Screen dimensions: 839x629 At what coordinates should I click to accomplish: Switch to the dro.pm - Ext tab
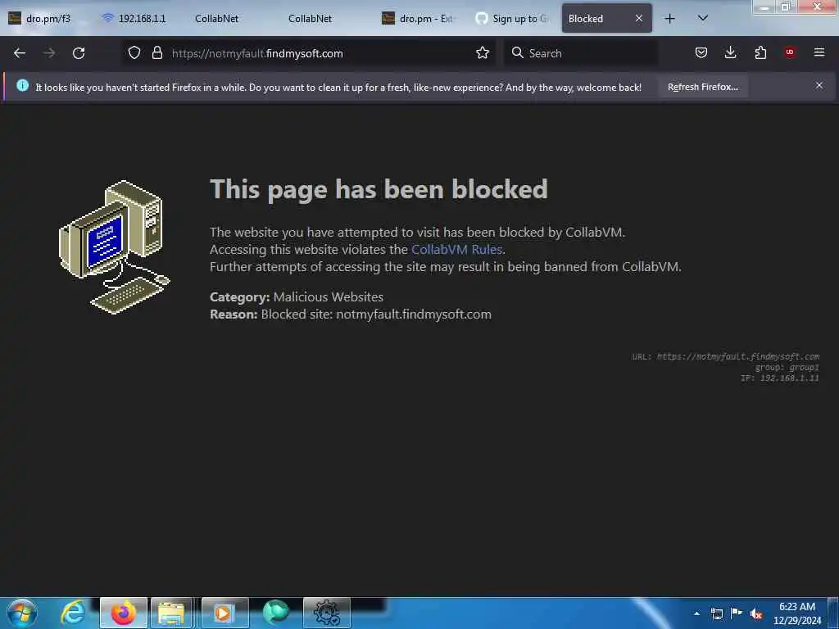[420, 19]
